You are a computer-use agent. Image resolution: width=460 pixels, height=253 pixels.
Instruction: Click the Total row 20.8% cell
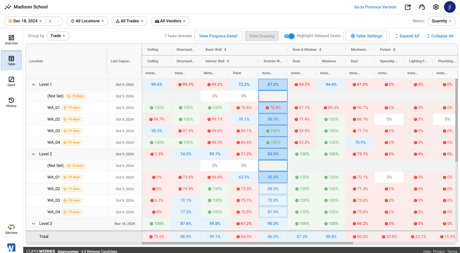tap(389, 237)
